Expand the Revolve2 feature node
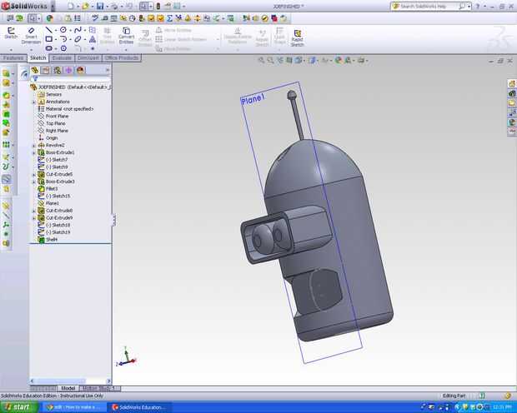Image resolution: width=517 pixels, height=413 pixels. coord(33,145)
